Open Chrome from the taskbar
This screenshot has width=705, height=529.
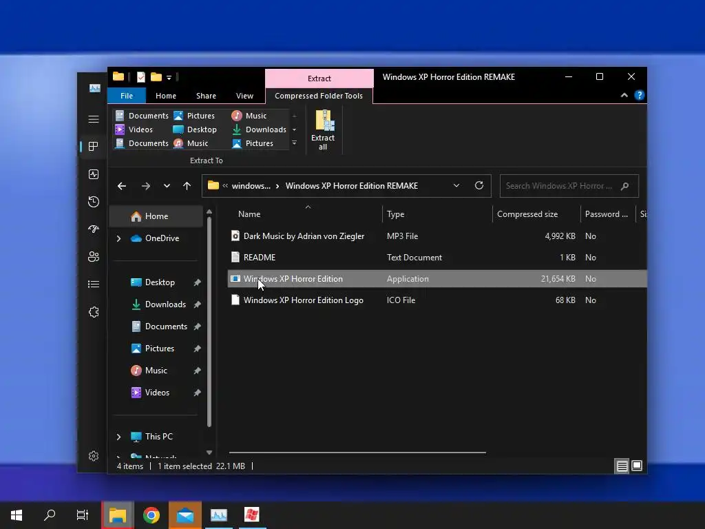(151, 515)
